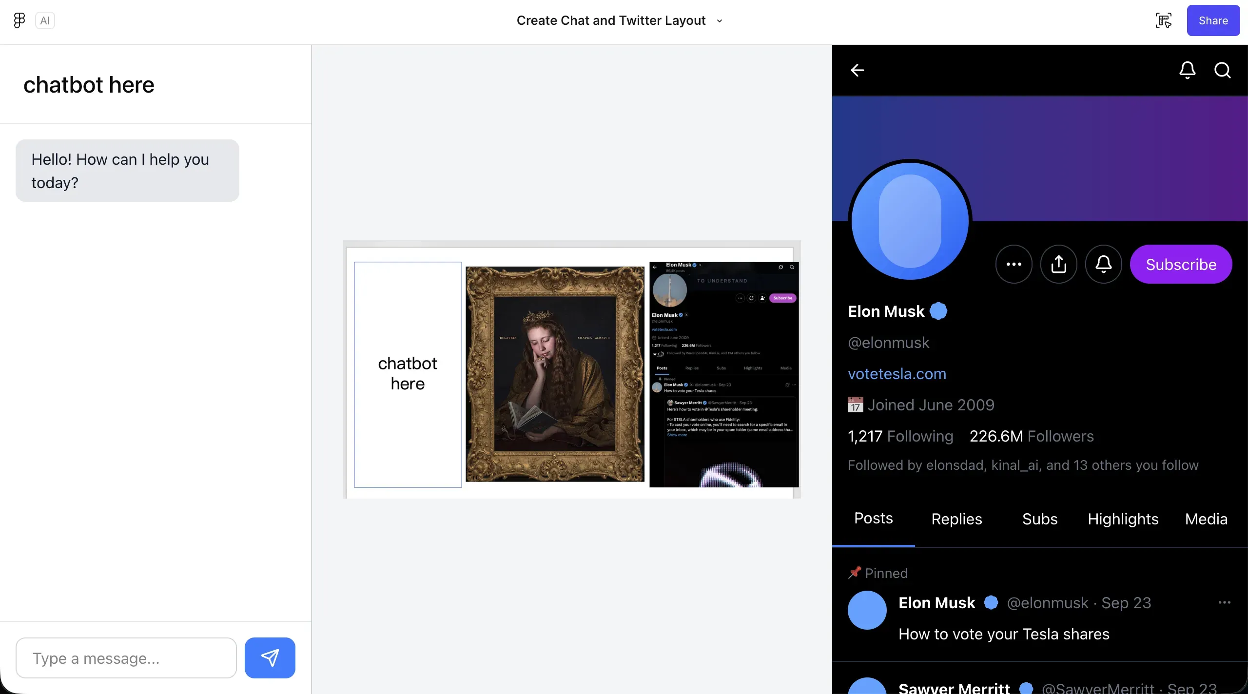Focus the Type a message input field

[126, 658]
